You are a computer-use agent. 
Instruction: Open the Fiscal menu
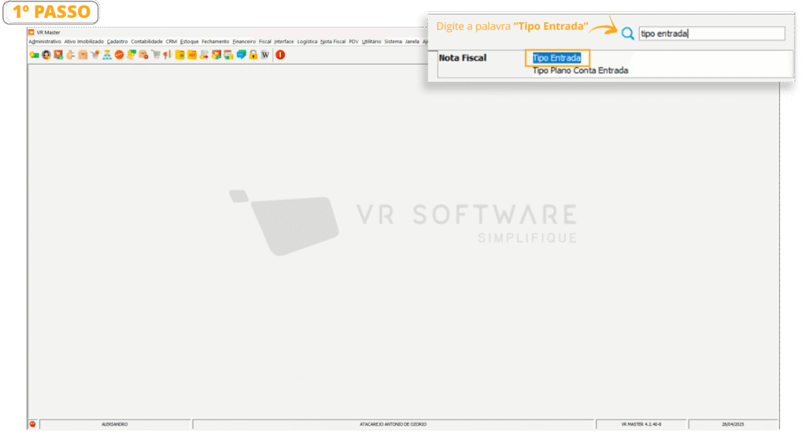click(264, 42)
